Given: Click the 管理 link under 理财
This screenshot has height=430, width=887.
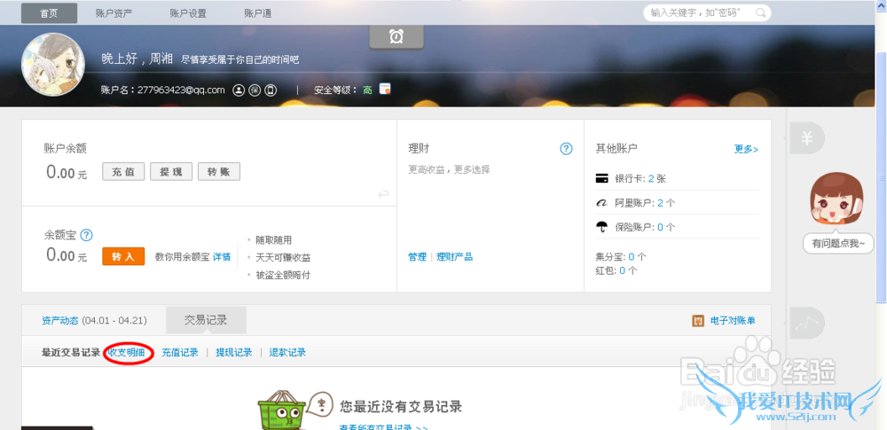Looking at the screenshot, I should [418, 257].
